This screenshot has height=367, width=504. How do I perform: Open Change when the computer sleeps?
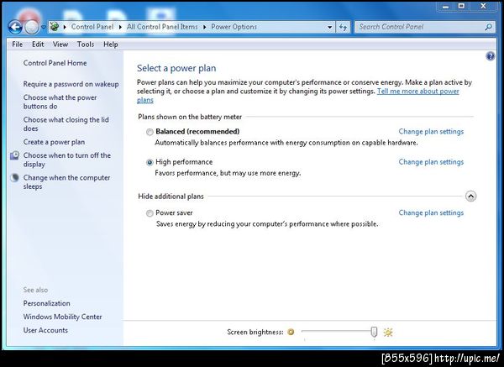[66, 182]
